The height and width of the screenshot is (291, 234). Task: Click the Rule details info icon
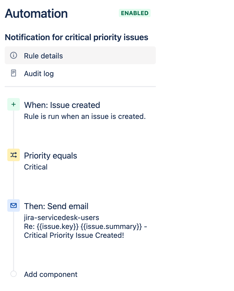[14, 55]
